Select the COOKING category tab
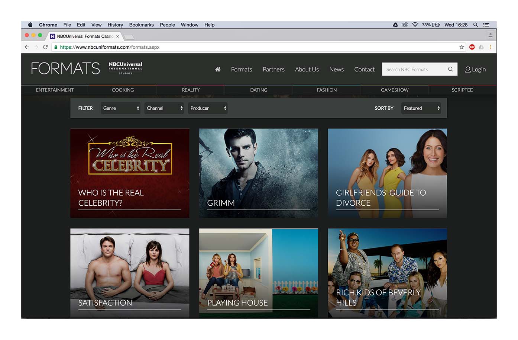This screenshot has width=518, height=340. coord(123,90)
